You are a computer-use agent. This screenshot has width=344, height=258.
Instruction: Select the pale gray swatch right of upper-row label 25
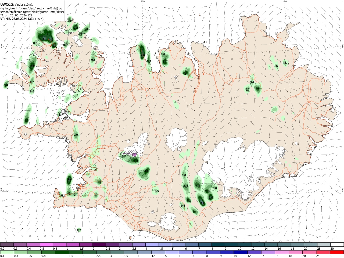[x=324, y=245]
